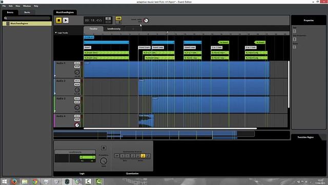Add a parameter with the plus tab
Viewport: 328px width, 185px height.
tap(133, 29)
